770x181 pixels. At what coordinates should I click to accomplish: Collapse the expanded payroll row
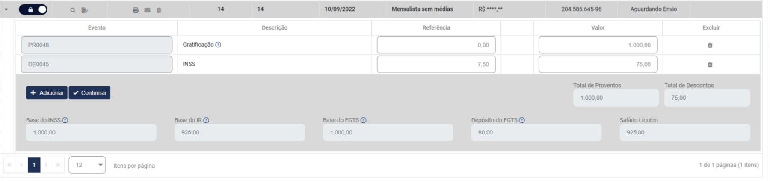pos(6,9)
